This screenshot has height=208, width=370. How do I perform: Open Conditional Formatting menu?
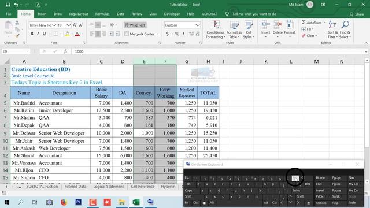point(215,29)
